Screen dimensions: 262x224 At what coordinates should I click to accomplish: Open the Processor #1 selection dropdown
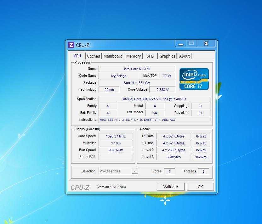click(118, 171)
